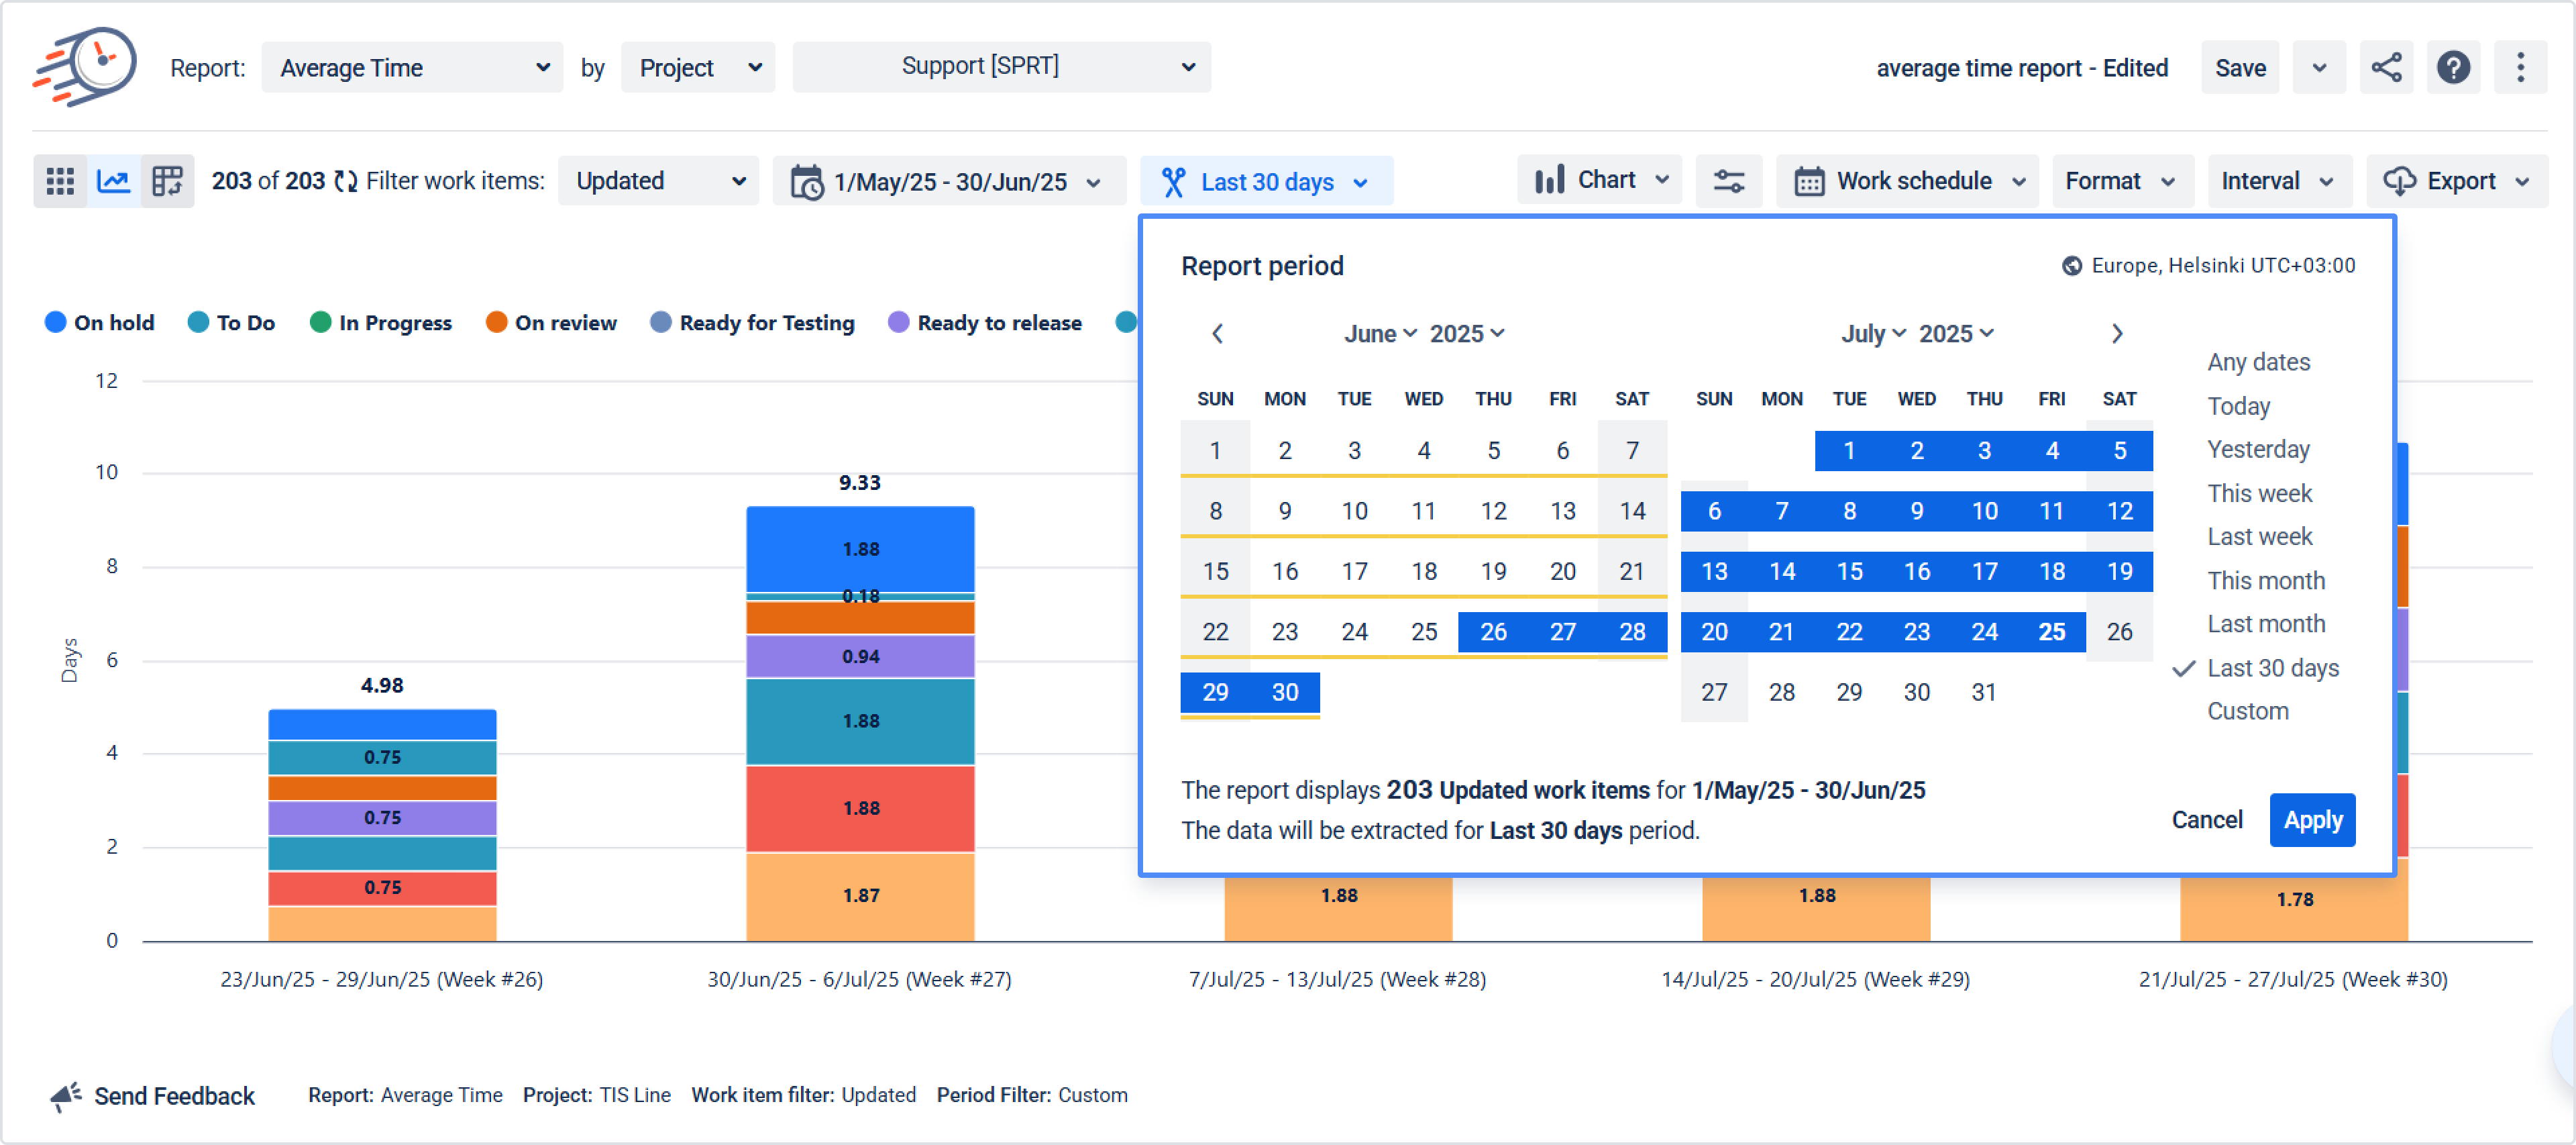Select the Last month preset

click(x=2266, y=624)
